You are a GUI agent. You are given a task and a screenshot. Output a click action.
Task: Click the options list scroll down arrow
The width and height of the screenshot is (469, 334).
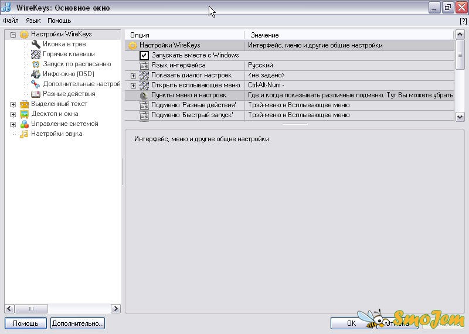(460, 117)
